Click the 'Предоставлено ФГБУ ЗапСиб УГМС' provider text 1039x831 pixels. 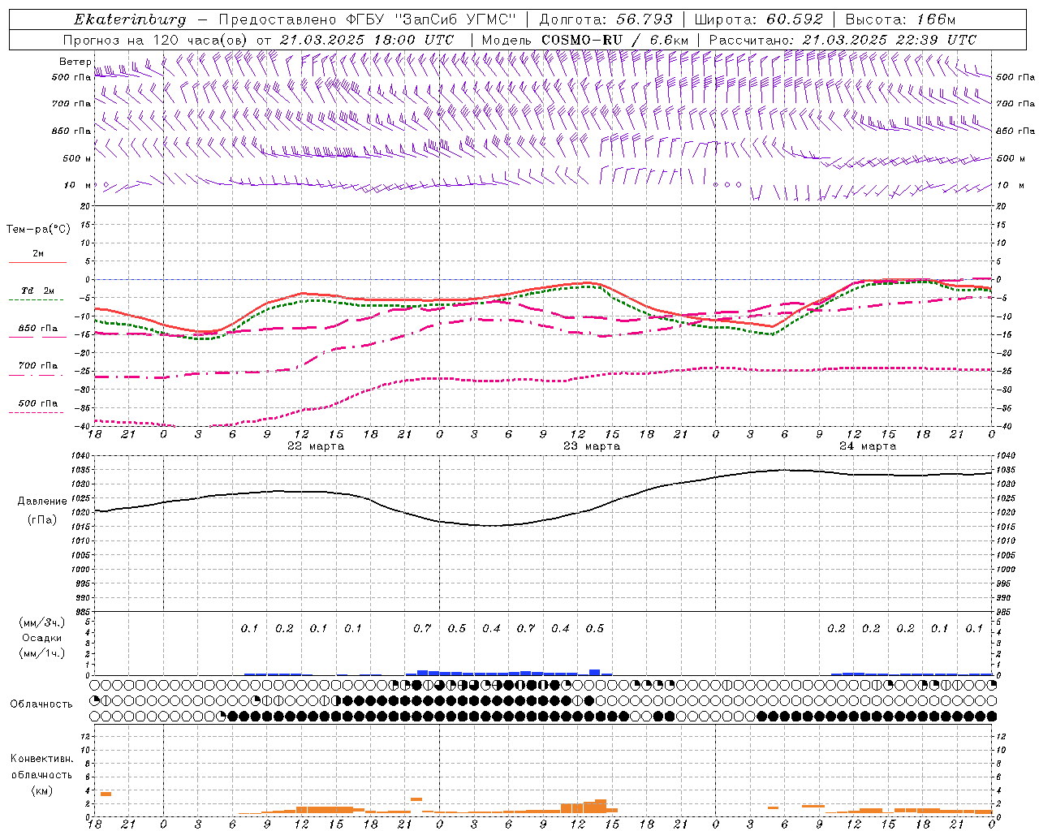click(369, 19)
